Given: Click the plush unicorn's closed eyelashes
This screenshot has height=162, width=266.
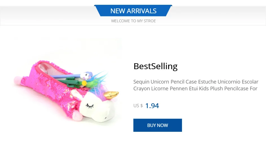Looking at the screenshot, I should tap(90, 106).
